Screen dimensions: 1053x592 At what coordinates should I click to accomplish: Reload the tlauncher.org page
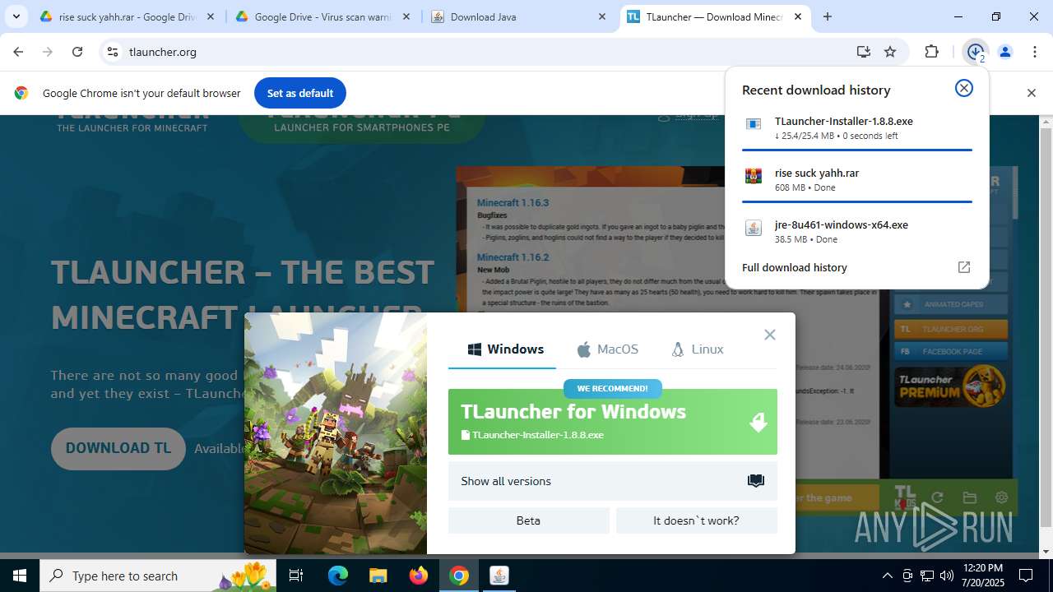77,52
